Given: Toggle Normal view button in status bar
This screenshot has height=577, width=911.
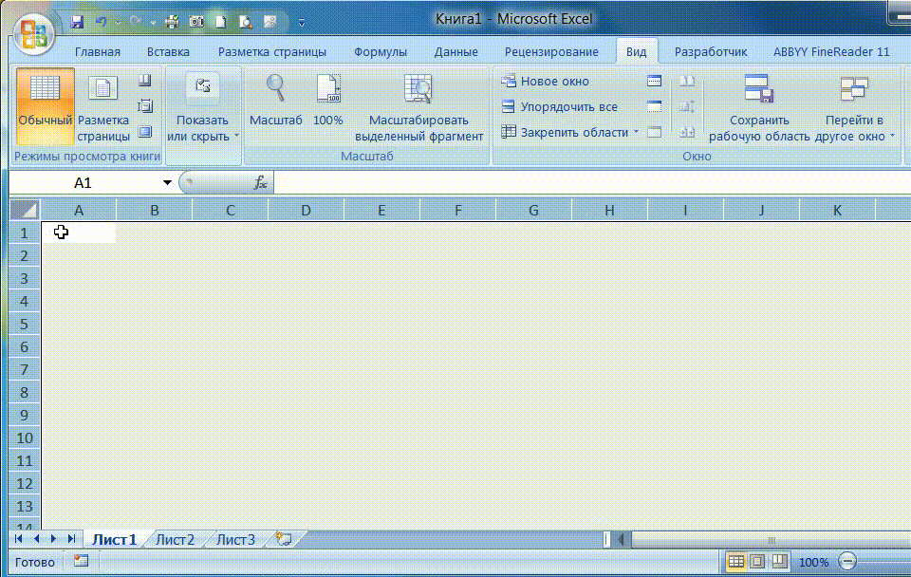Looking at the screenshot, I should (735, 561).
